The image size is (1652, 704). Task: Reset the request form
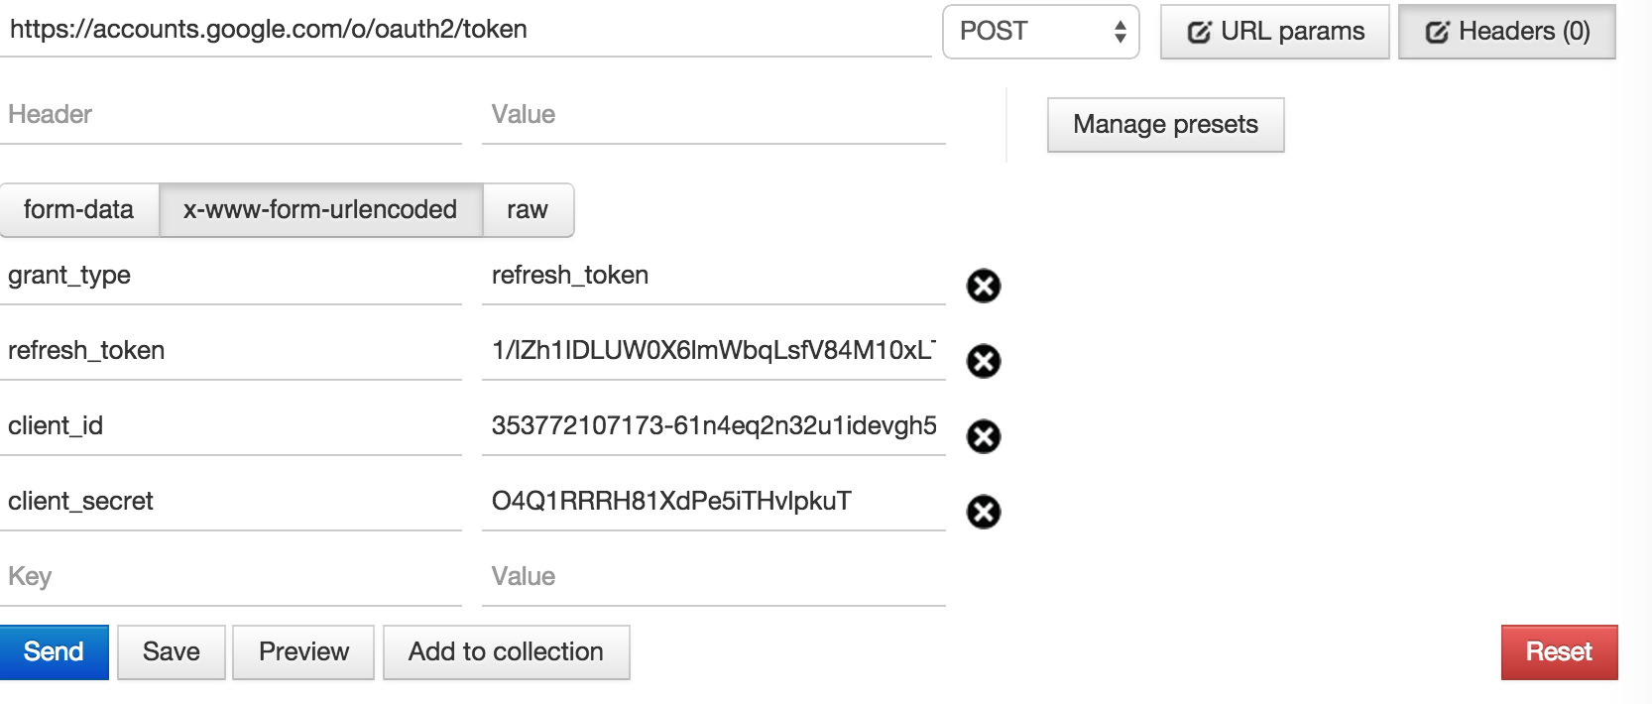click(x=1559, y=651)
